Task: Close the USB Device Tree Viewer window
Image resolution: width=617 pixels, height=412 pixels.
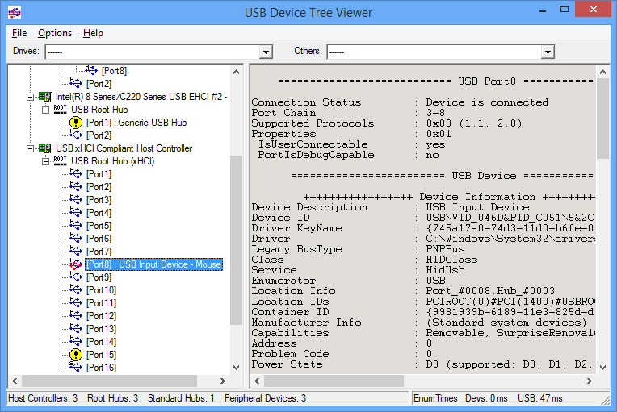Action: 594,9
